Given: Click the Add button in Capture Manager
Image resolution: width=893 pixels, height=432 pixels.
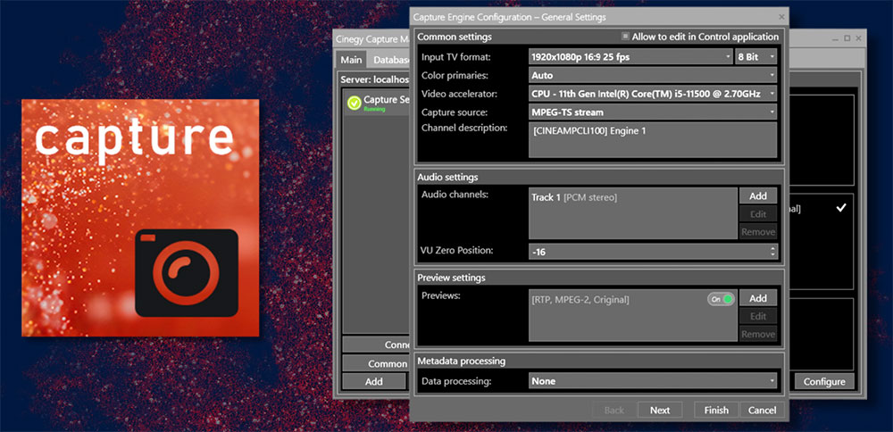Looking at the screenshot, I should point(373,381).
